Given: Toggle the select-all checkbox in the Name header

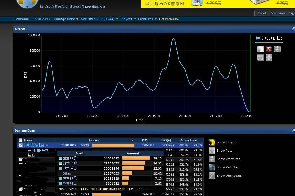Looking at the screenshot, I should tap(20, 140).
